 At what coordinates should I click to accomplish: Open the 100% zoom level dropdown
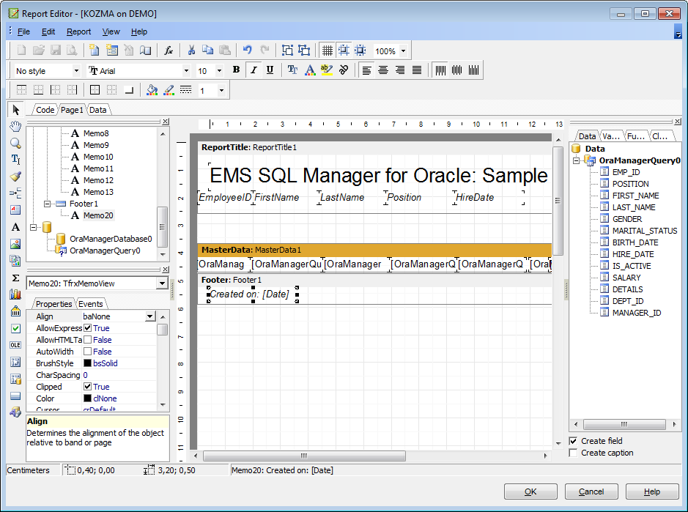click(x=403, y=51)
